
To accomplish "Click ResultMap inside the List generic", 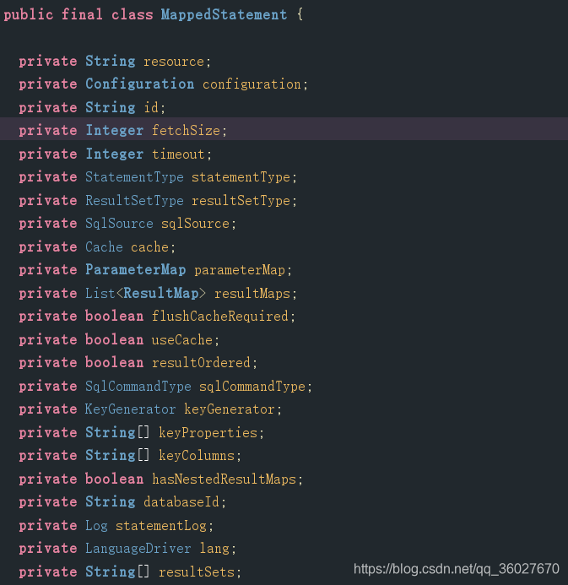I will (161, 294).
